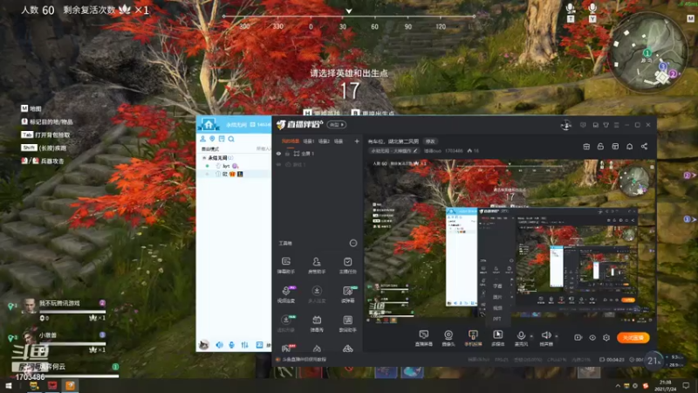Open the 多人连麦 tool in the toolbox
The image size is (698, 393).
pos(317,294)
